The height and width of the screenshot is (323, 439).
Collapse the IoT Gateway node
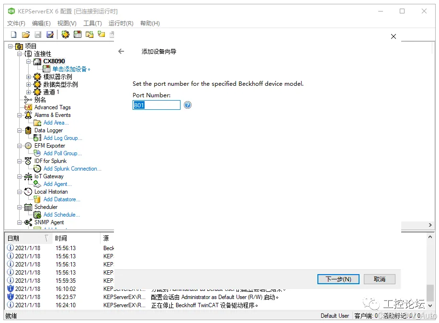(19, 177)
